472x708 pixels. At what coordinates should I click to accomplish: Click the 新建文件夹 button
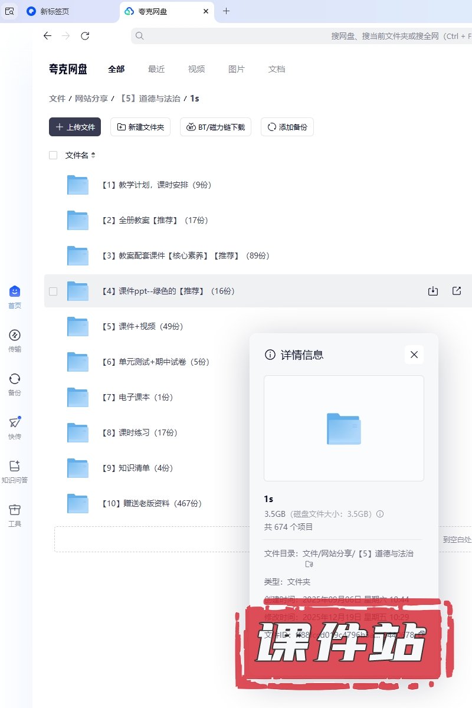tap(140, 127)
